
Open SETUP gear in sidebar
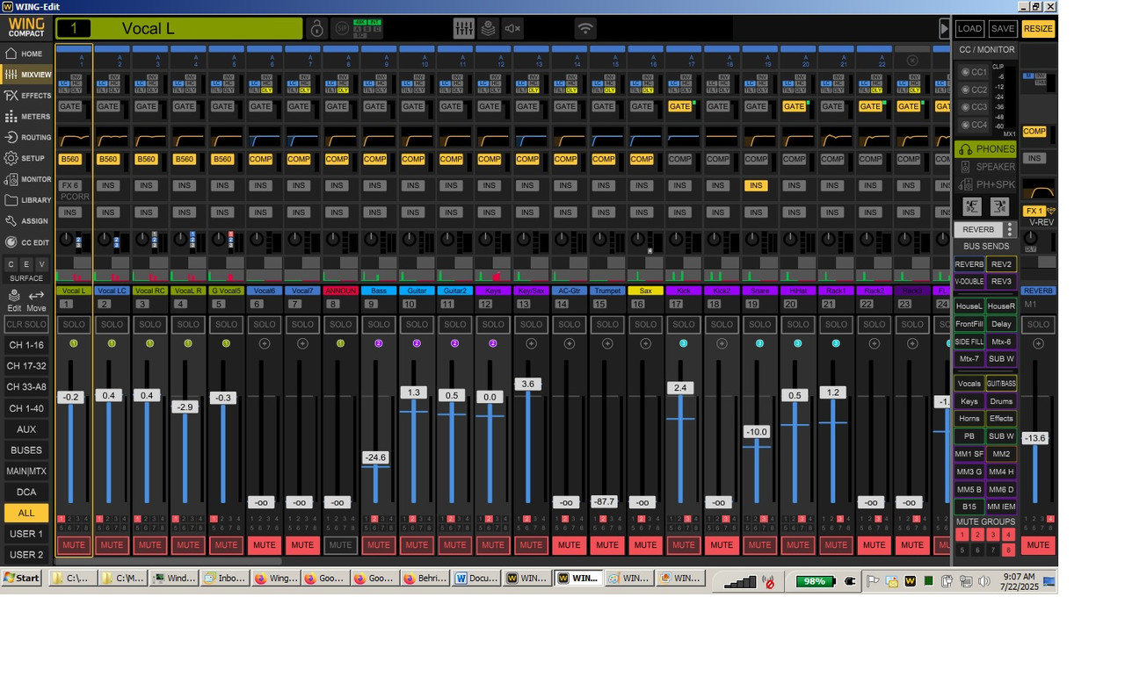pos(25,159)
